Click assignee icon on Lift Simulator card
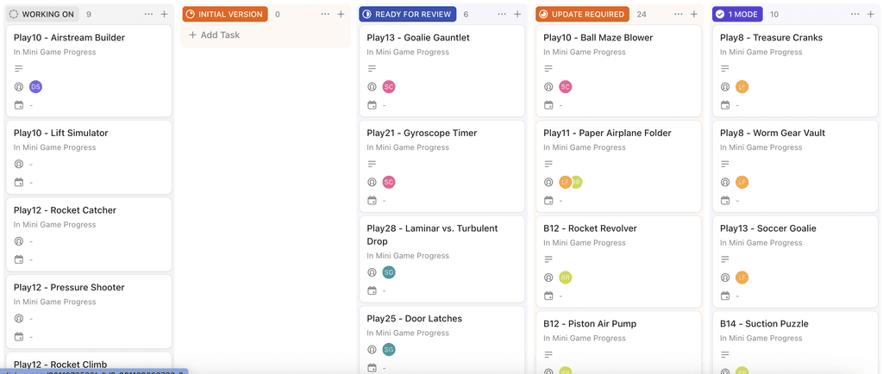 [19, 165]
